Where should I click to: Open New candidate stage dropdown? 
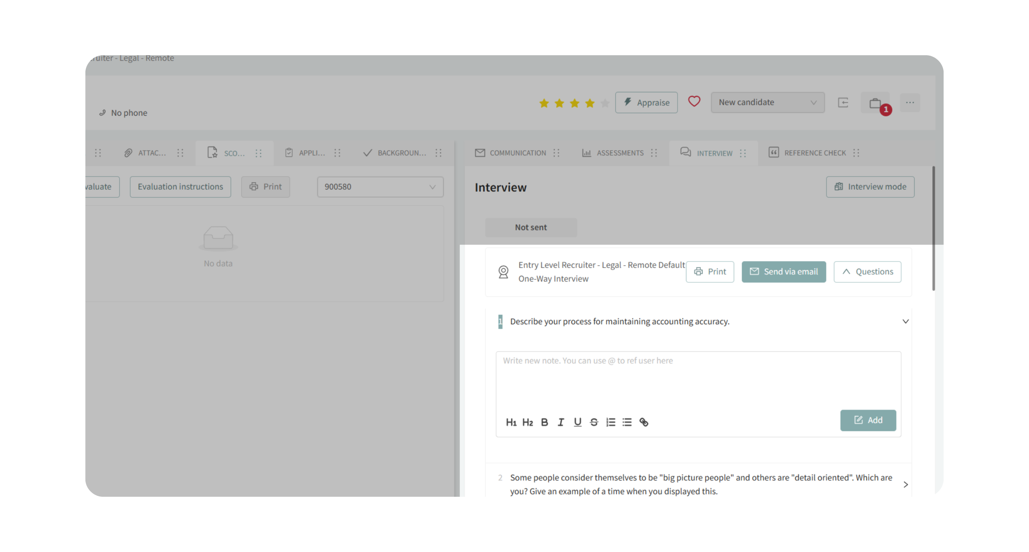(767, 102)
